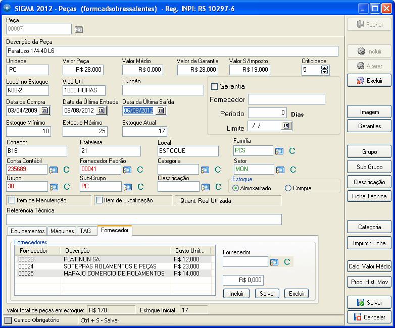Screen dimensions: 395x328
Task: Enable Item de Lubrificação checkbox
Action: tap(99, 200)
